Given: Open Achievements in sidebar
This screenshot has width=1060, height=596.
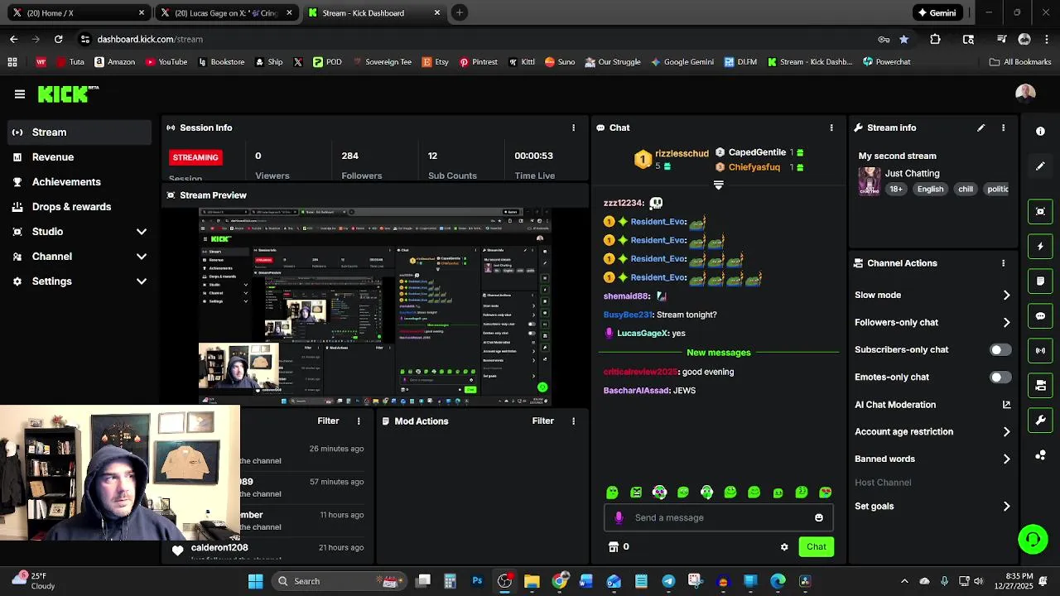Looking at the screenshot, I should click(80, 182).
